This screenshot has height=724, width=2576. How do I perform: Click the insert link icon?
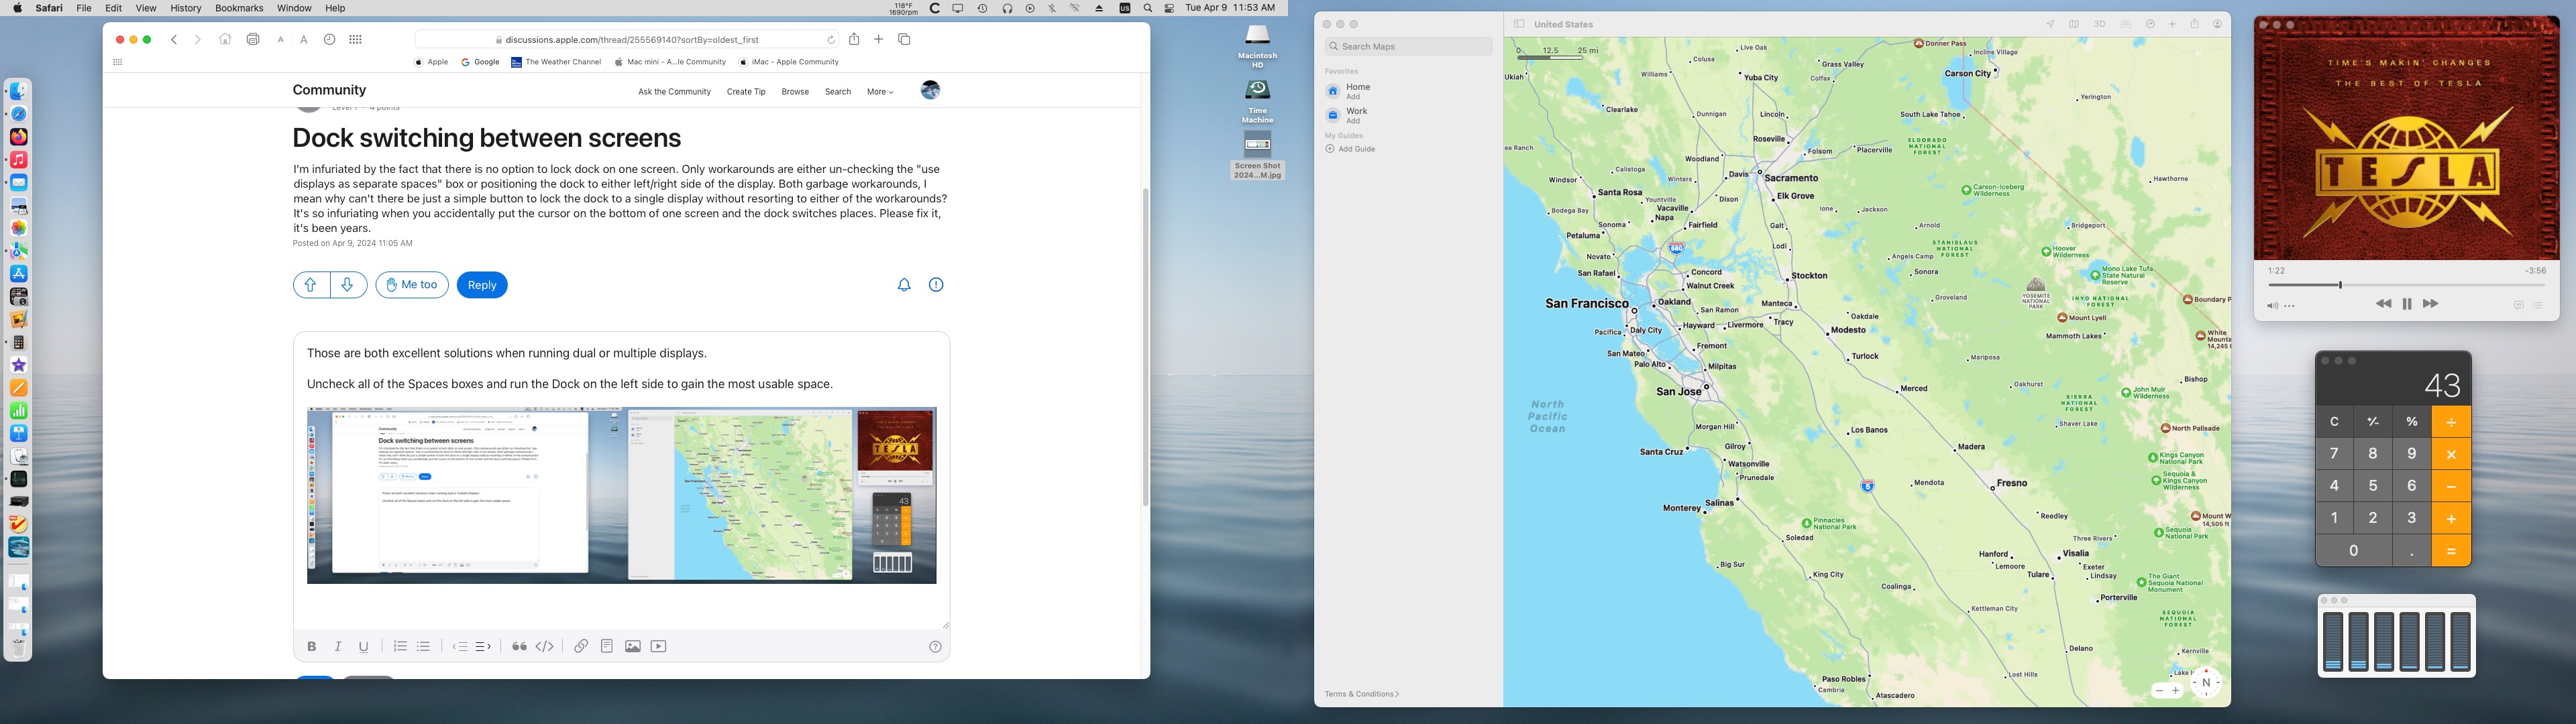point(581,647)
